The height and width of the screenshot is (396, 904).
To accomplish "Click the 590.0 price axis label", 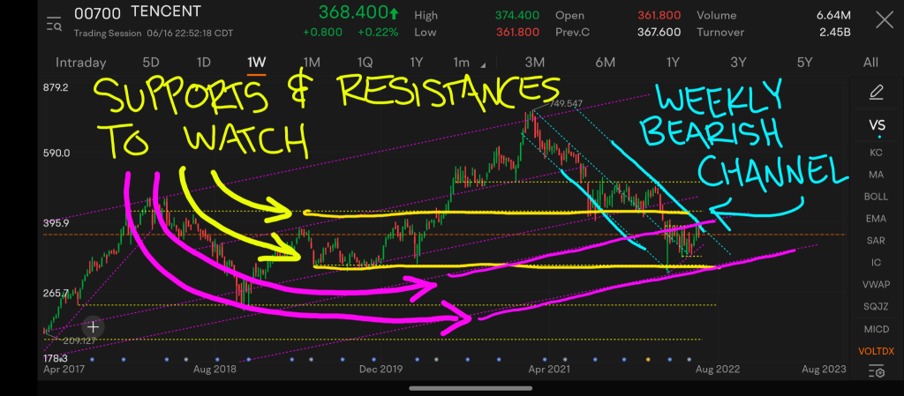I will click(56, 153).
